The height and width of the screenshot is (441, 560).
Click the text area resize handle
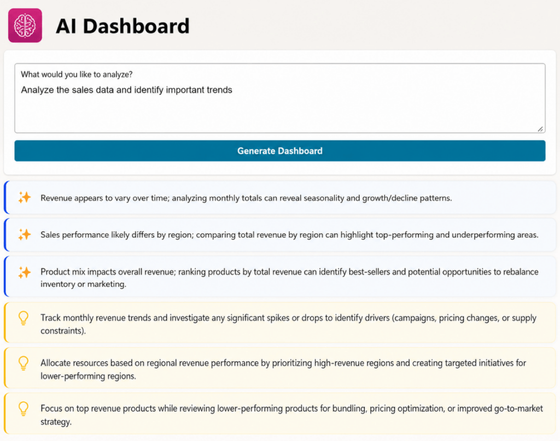point(540,129)
